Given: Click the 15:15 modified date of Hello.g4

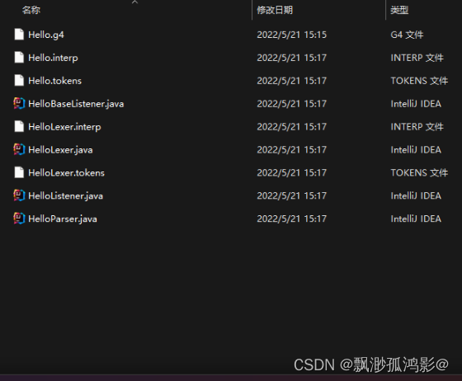Looking at the screenshot, I should tap(292, 35).
